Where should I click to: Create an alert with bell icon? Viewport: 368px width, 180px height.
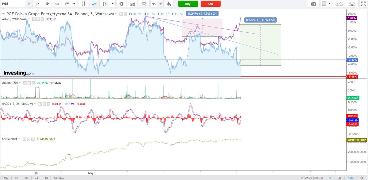point(168,4)
